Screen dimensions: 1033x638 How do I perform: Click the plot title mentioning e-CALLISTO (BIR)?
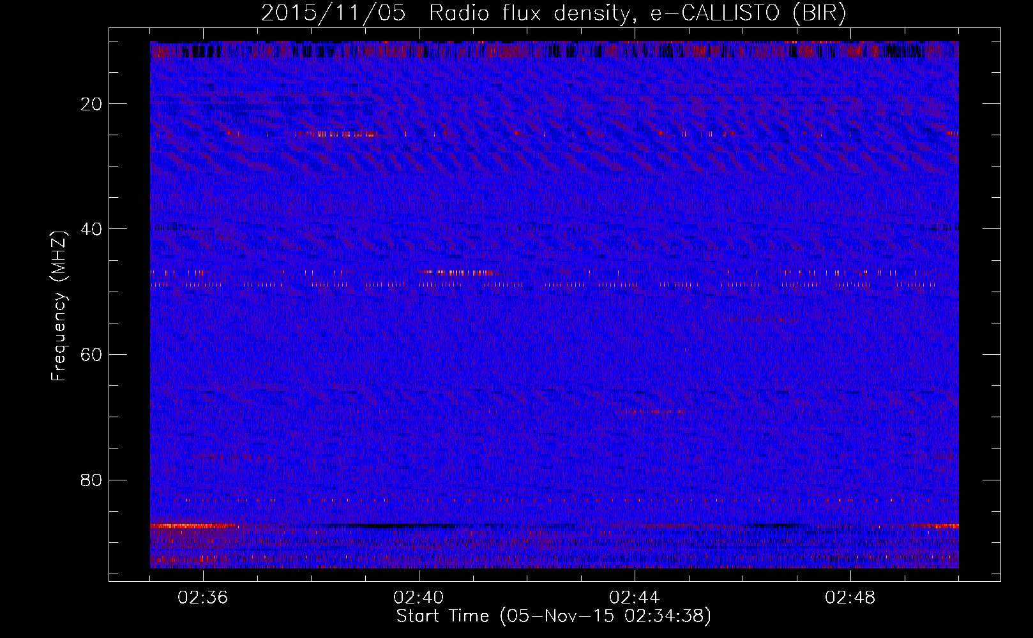[x=554, y=13]
